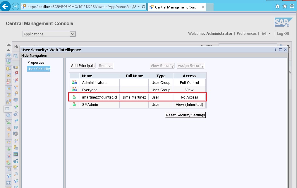The width and height of the screenshot is (297, 188).
Task: Click the View Security button
Action: pos(162,65)
